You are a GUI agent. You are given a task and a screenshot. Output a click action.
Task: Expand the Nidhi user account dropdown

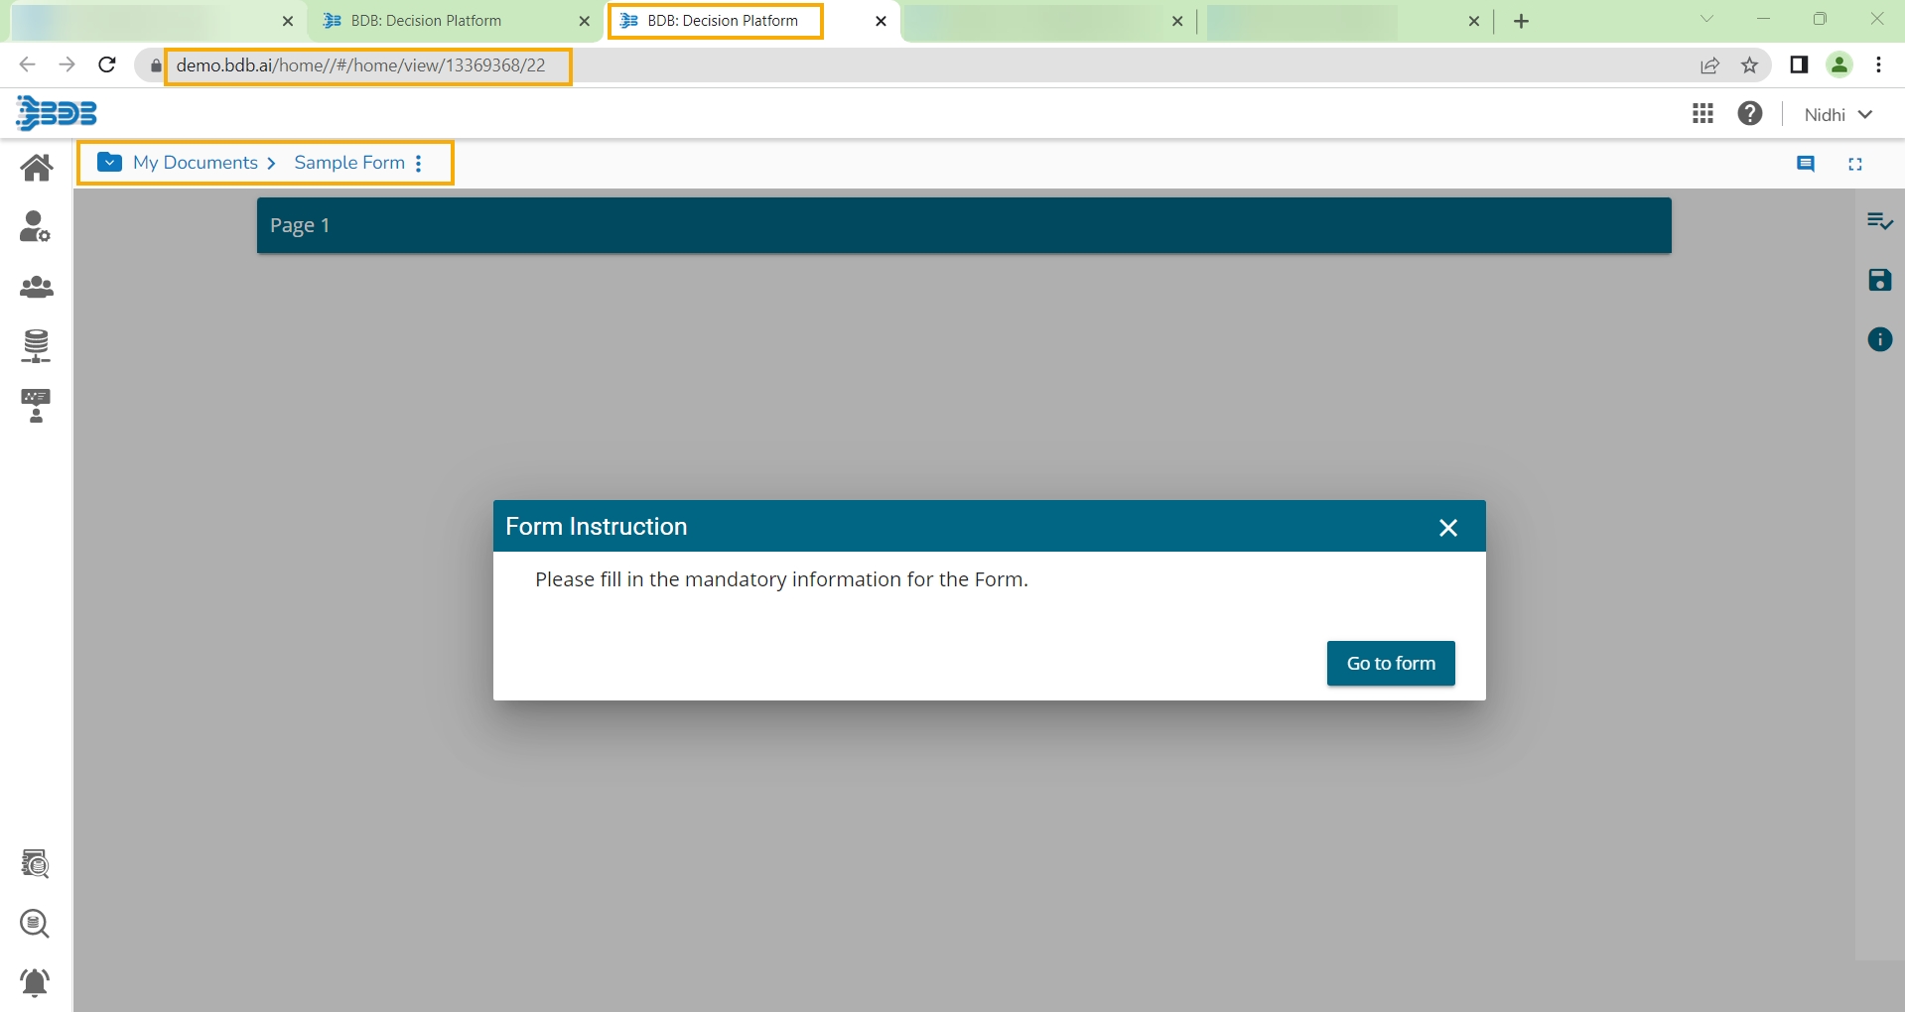pos(1837,115)
